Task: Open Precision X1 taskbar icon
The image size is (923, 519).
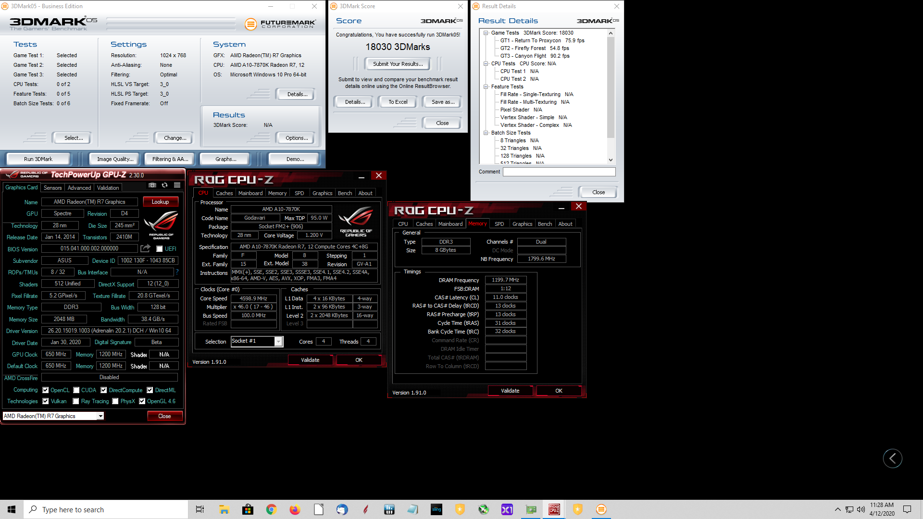Action: [507, 509]
